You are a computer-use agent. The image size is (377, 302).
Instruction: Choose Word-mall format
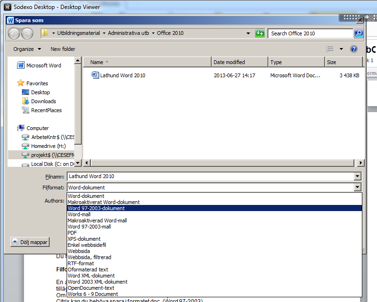214,214
